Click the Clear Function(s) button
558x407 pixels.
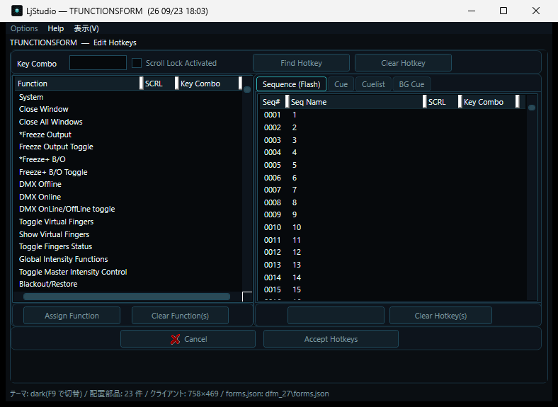click(180, 316)
